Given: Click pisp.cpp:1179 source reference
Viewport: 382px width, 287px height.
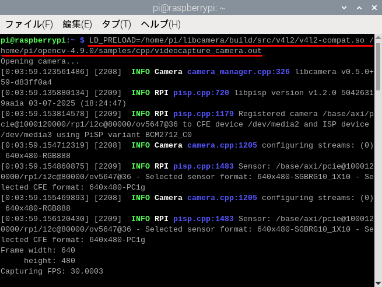Looking at the screenshot, I should pyautogui.click(x=204, y=114).
